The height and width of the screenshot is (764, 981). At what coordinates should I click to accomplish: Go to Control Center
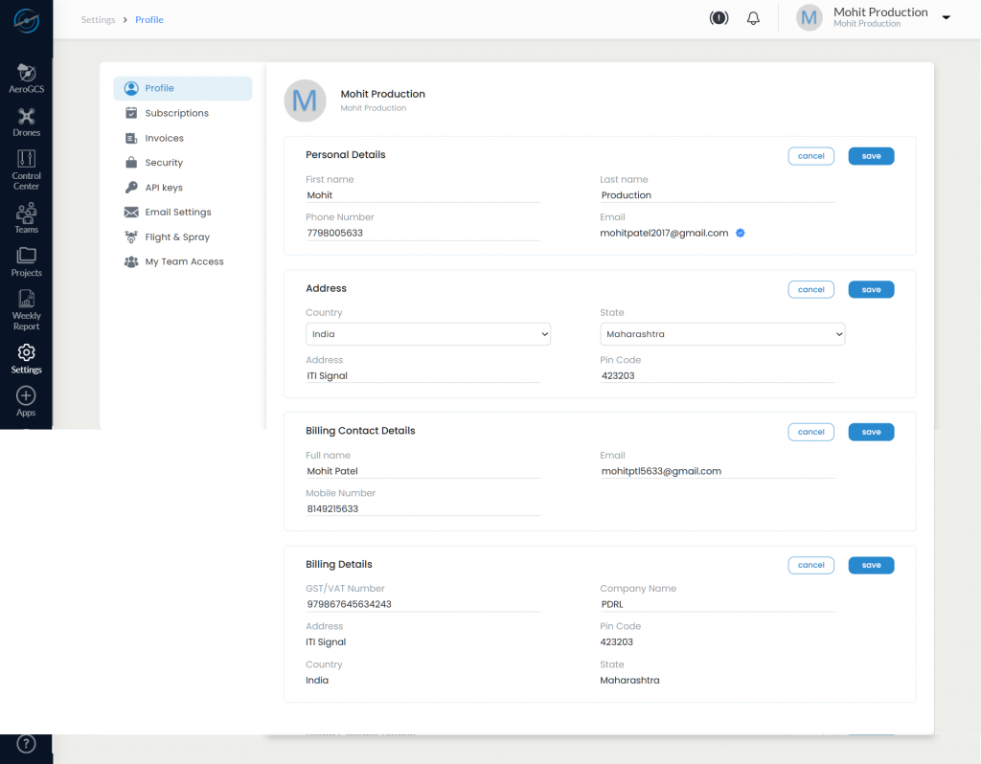26,170
